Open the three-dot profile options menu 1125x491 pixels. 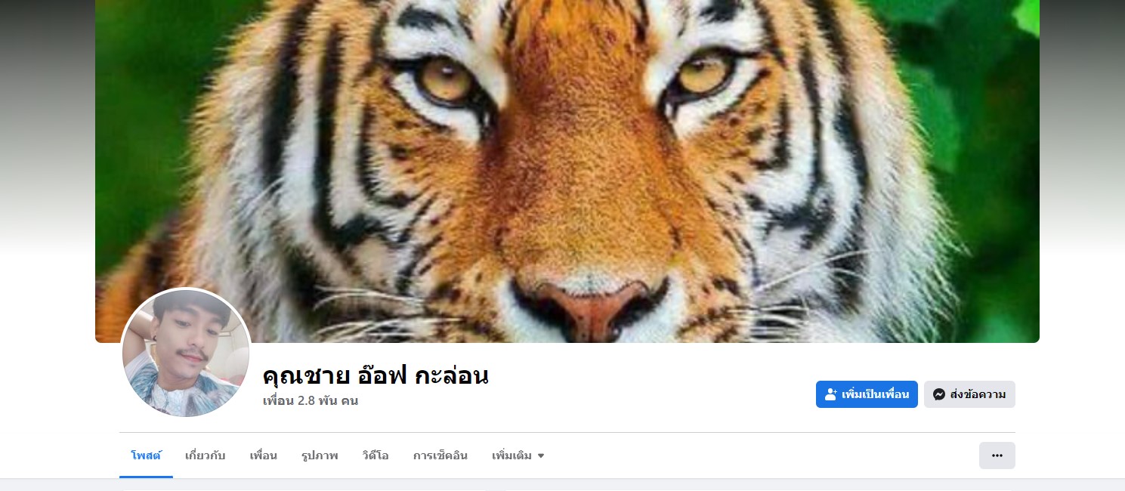tap(997, 455)
